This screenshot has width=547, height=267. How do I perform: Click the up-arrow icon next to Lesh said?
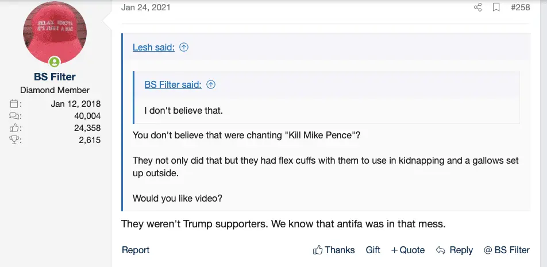point(184,48)
